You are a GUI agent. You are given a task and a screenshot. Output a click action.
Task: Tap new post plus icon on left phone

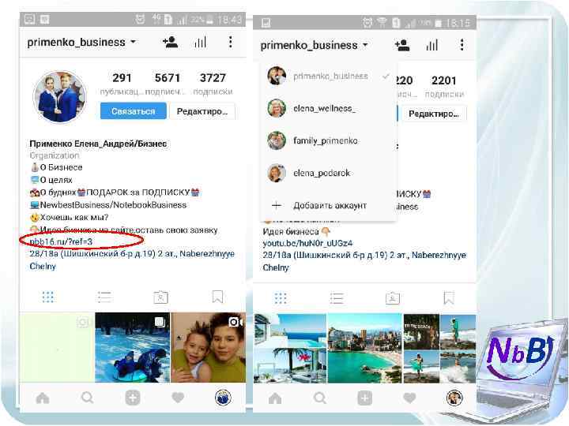pyautogui.click(x=133, y=398)
